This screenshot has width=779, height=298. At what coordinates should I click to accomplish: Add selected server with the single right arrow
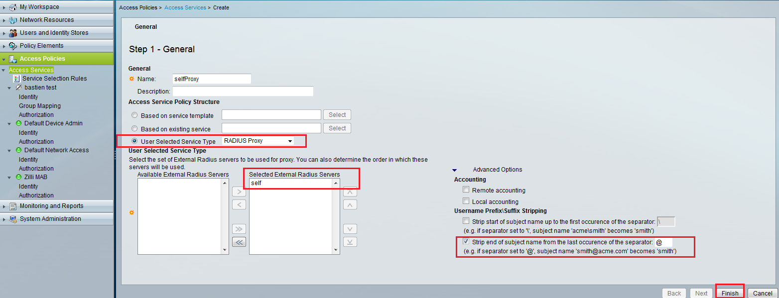pos(239,192)
